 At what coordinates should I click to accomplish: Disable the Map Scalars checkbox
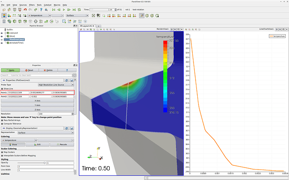tap(3, 152)
